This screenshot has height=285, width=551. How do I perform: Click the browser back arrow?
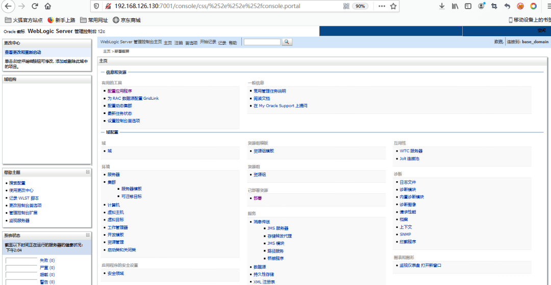point(8,6)
